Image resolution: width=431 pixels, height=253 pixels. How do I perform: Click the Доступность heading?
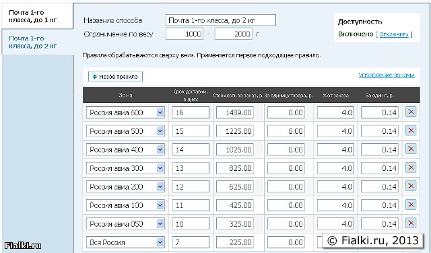click(x=360, y=22)
